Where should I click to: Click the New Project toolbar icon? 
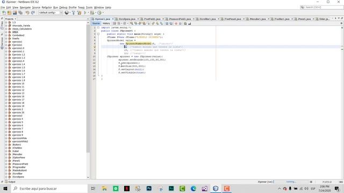coord(10,13)
